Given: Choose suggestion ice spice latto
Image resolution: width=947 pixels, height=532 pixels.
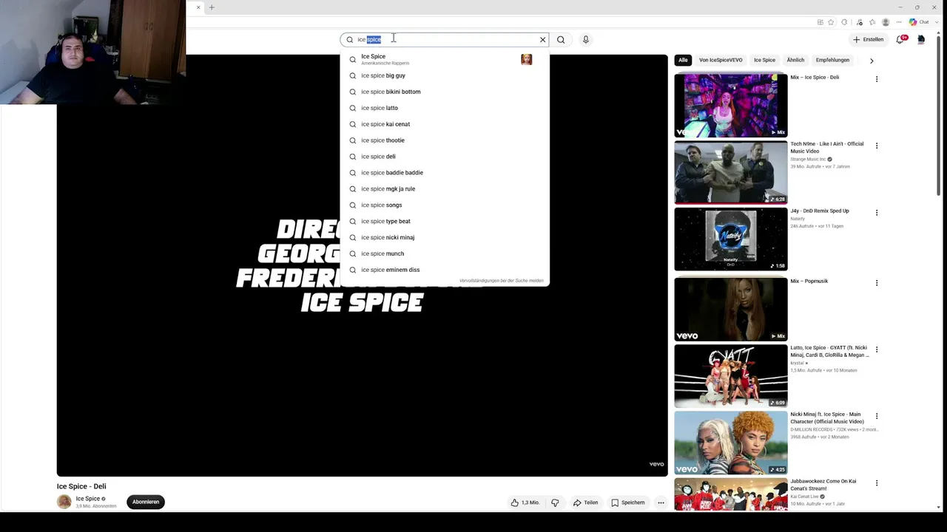Looking at the screenshot, I should pos(445,108).
